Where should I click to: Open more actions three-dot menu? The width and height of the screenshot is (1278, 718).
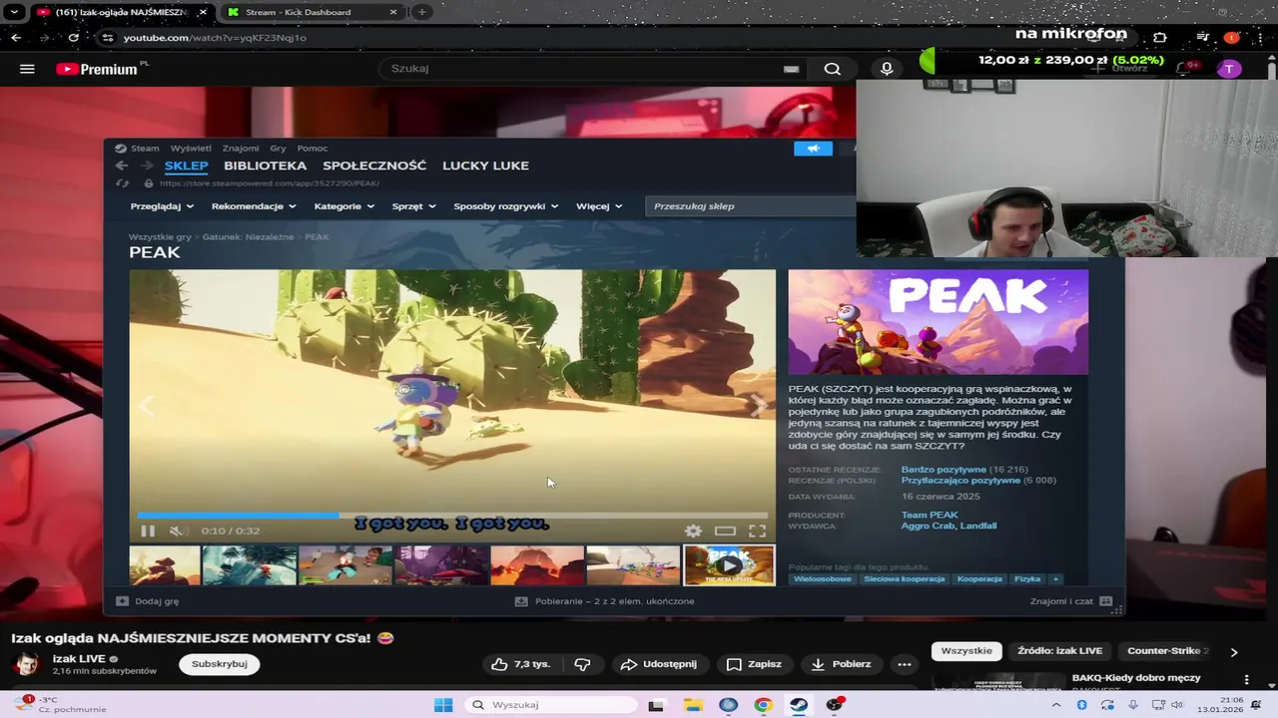click(905, 664)
